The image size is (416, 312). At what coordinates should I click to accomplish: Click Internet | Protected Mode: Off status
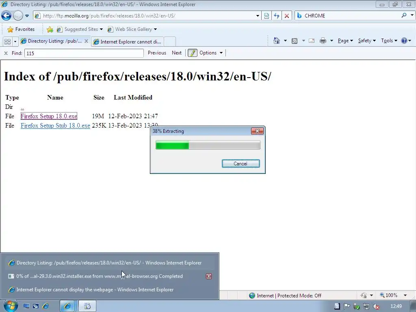[289, 296]
